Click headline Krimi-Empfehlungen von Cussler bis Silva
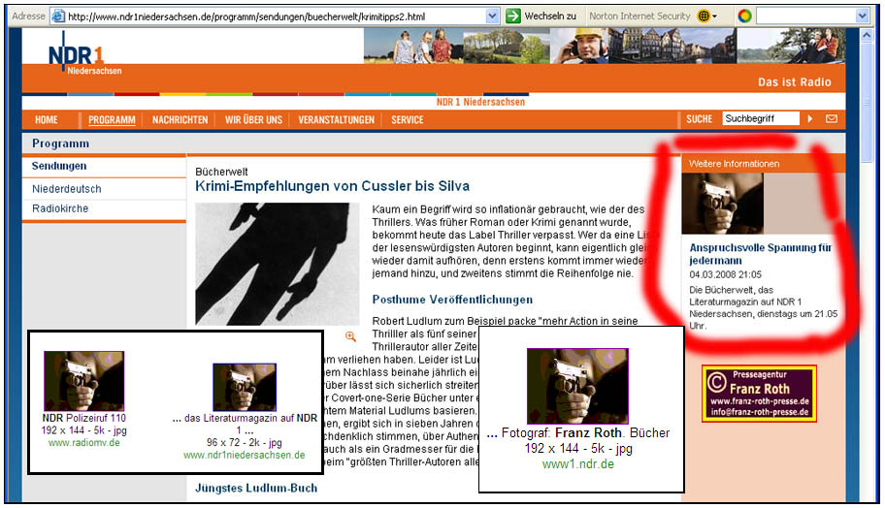This screenshot has height=508, width=885. 333,186
